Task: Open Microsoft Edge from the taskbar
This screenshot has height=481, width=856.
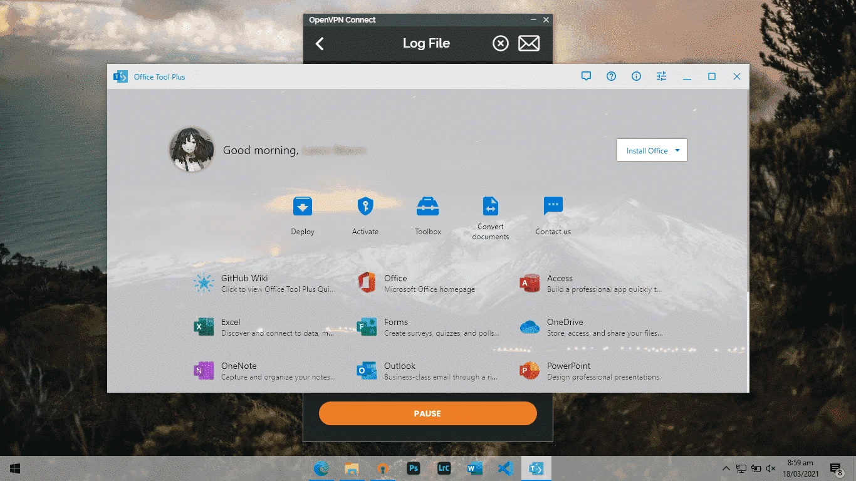Action: pyautogui.click(x=321, y=468)
